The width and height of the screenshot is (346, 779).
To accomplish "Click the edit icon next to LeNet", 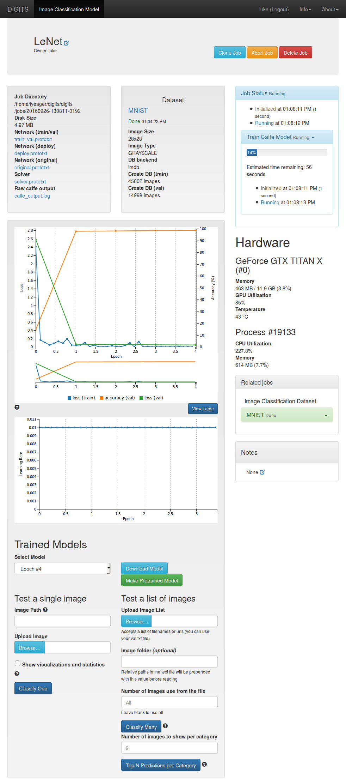I will pyautogui.click(x=66, y=43).
